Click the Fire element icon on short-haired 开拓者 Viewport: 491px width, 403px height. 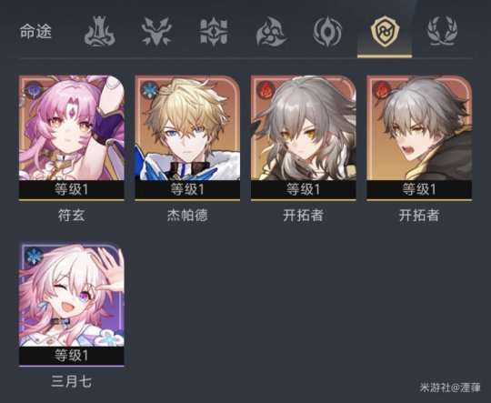tap(381, 89)
